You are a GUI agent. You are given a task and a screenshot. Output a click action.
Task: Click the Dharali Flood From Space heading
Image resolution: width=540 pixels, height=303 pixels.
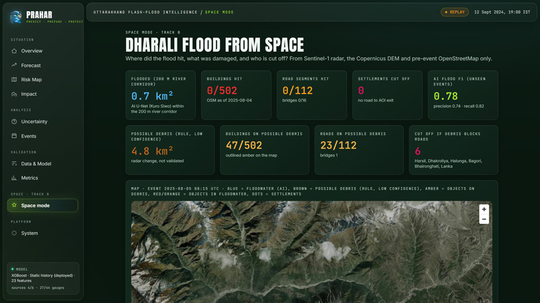click(214, 45)
